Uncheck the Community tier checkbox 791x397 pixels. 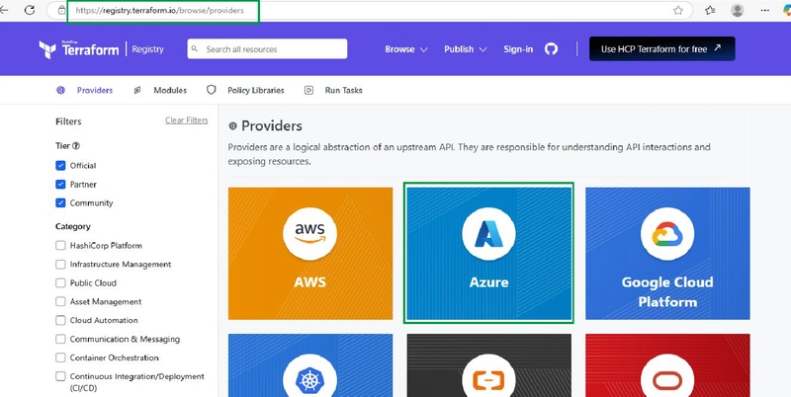pos(60,203)
